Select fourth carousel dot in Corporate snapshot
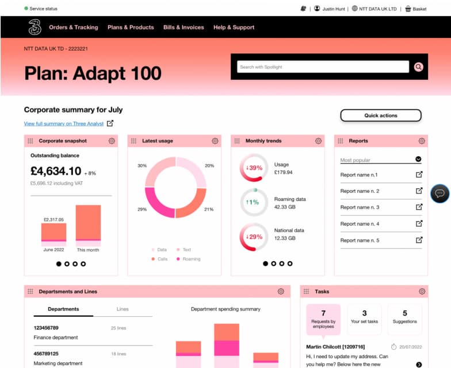The image size is (451, 368). [83, 264]
